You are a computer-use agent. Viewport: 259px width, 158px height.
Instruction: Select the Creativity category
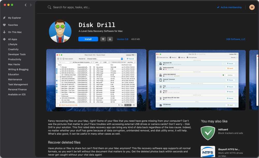(x=13, y=49)
